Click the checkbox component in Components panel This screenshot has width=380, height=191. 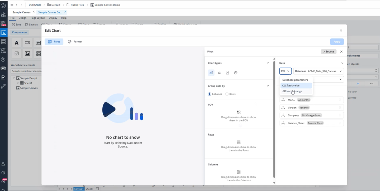pyautogui.click(x=17, y=54)
